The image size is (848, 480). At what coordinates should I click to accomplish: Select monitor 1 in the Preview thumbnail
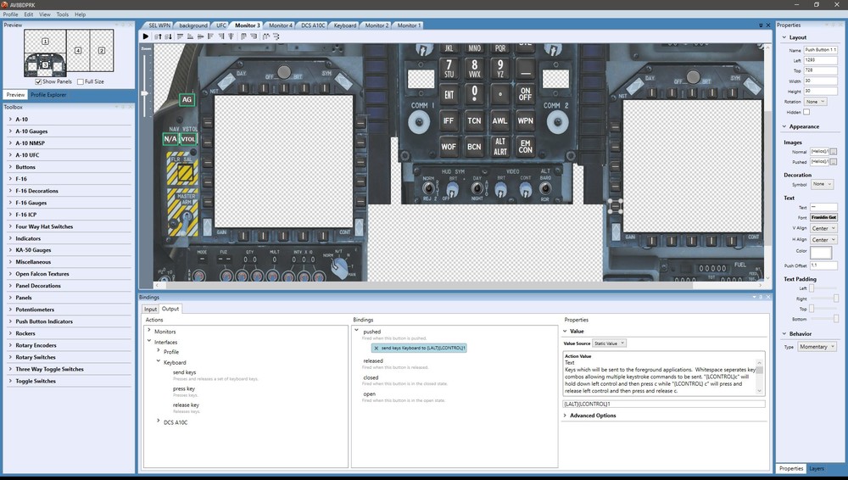click(45, 41)
